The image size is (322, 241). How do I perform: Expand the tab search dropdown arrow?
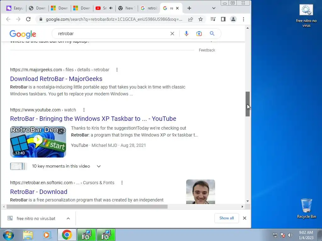214,8
